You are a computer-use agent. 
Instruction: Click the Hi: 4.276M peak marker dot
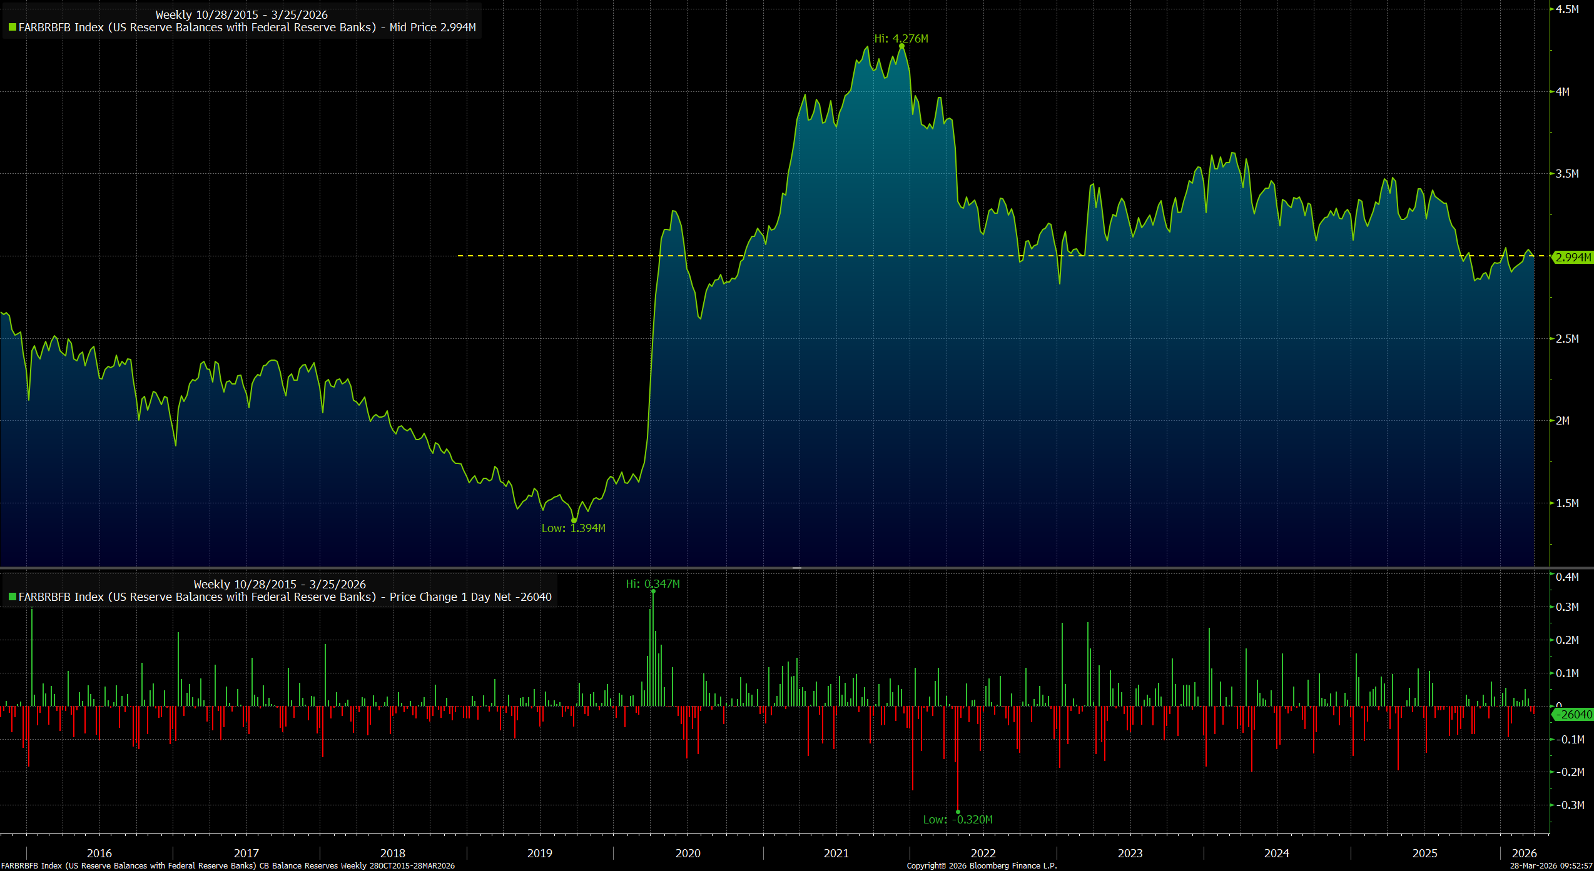pos(901,46)
